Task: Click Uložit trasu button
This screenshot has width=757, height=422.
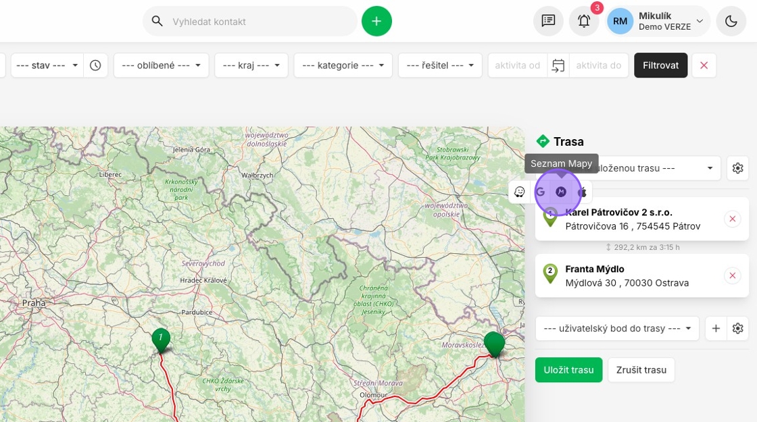Action: (x=568, y=370)
